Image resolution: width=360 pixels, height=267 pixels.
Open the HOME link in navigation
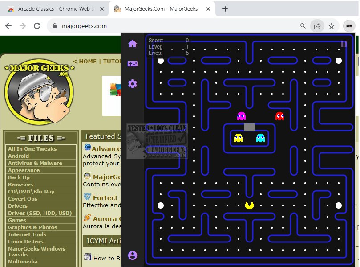[88, 62]
